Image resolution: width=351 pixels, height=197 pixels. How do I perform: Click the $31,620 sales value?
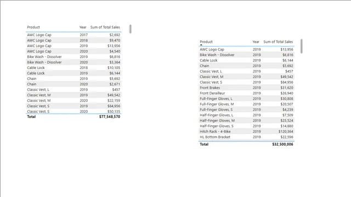pos(287,88)
